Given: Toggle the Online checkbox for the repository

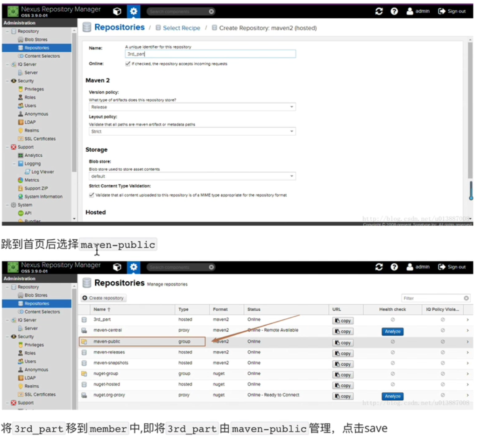Looking at the screenshot, I should 127,63.
